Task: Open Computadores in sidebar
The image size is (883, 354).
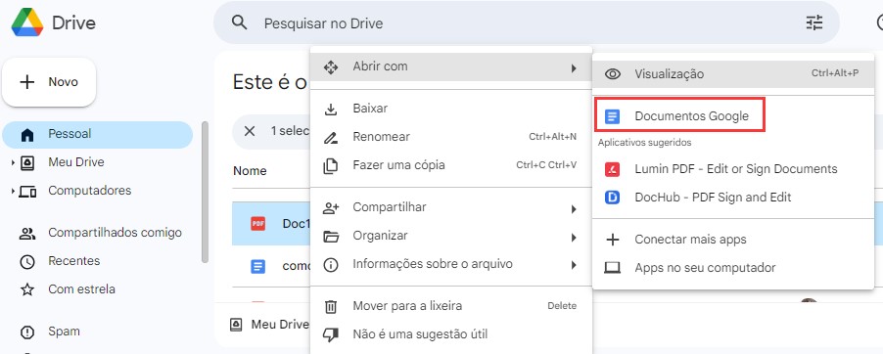Action: click(x=89, y=191)
